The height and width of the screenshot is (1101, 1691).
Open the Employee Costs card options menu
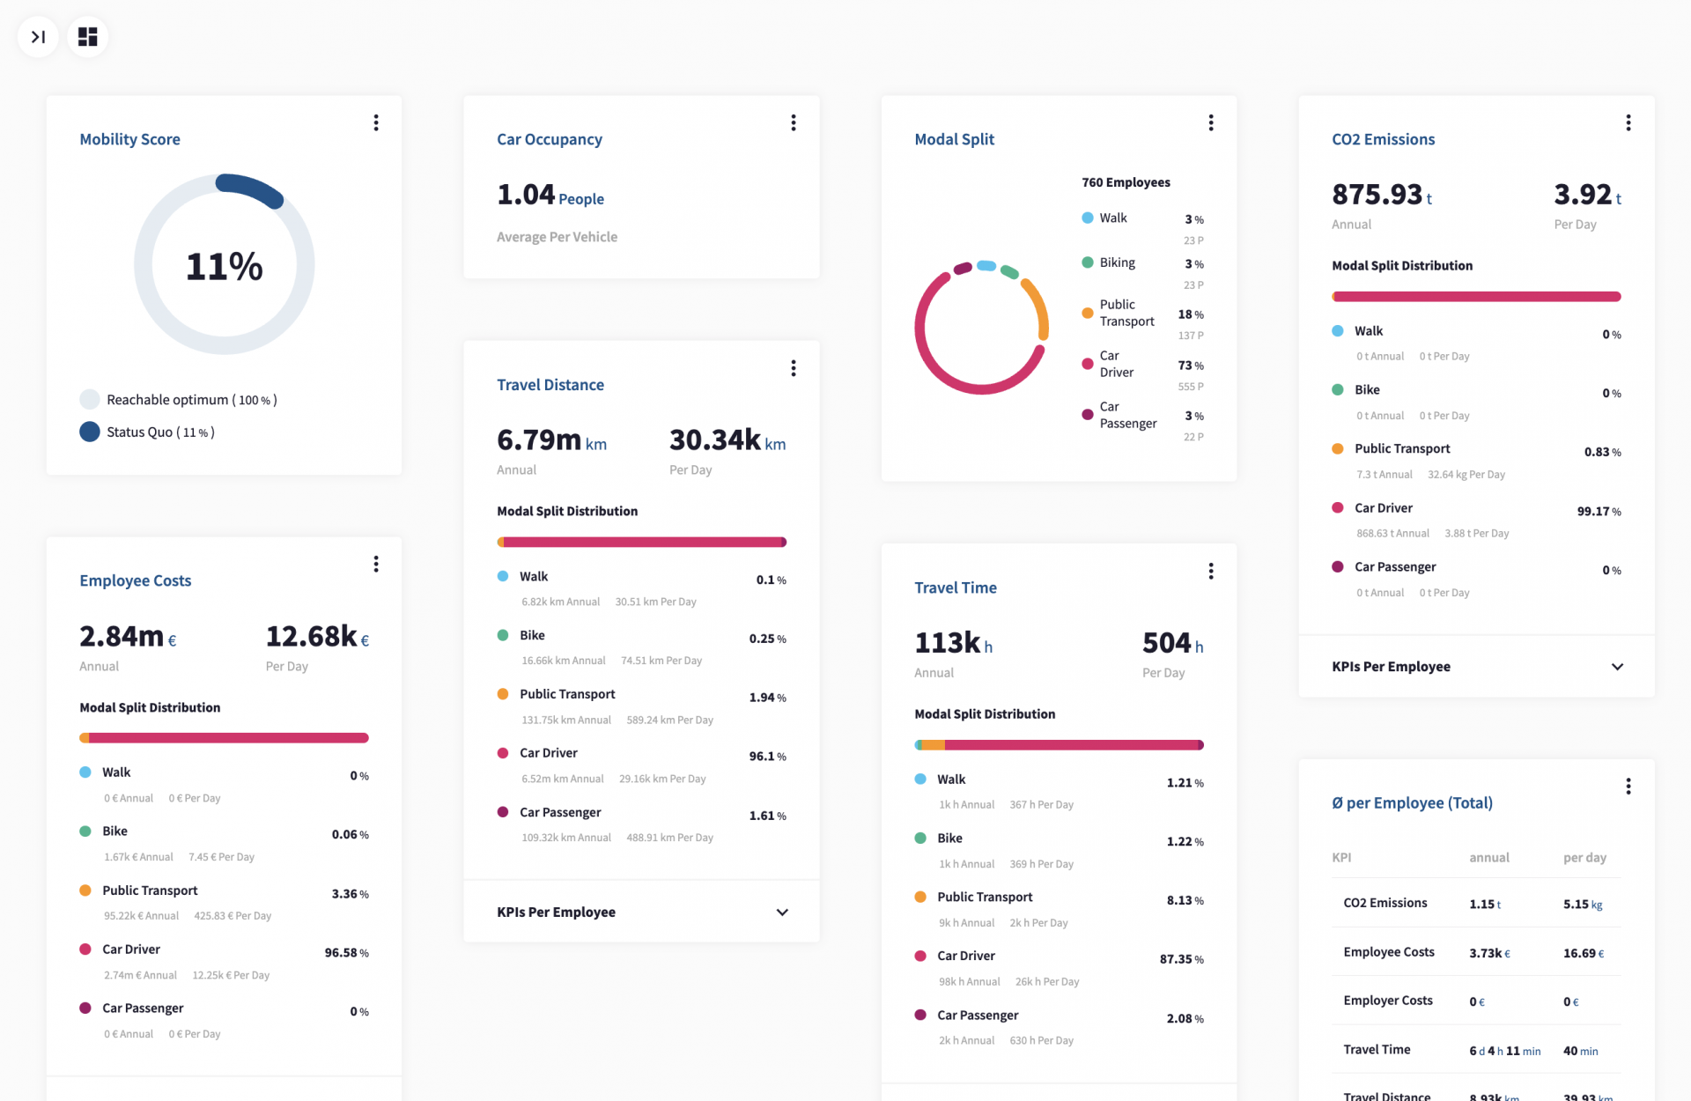[x=376, y=565]
